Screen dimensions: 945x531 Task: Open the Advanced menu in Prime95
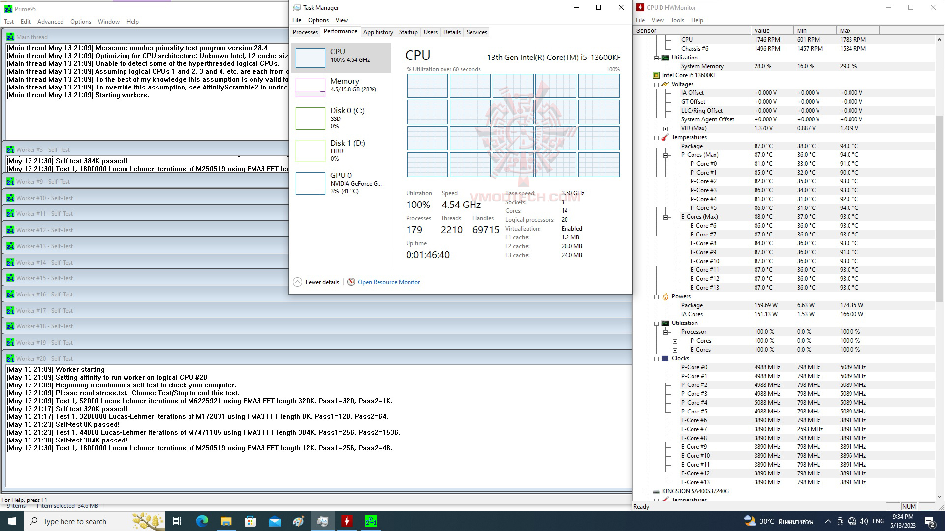point(50,22)
